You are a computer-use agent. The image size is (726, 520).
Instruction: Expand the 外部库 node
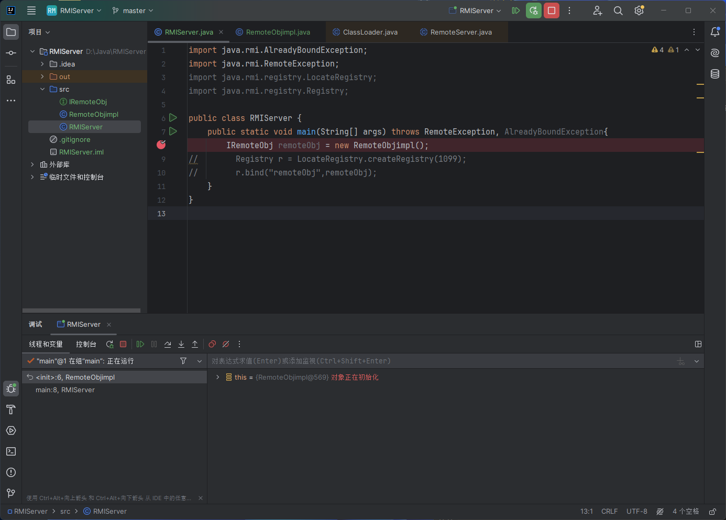[x=32, y=164]
